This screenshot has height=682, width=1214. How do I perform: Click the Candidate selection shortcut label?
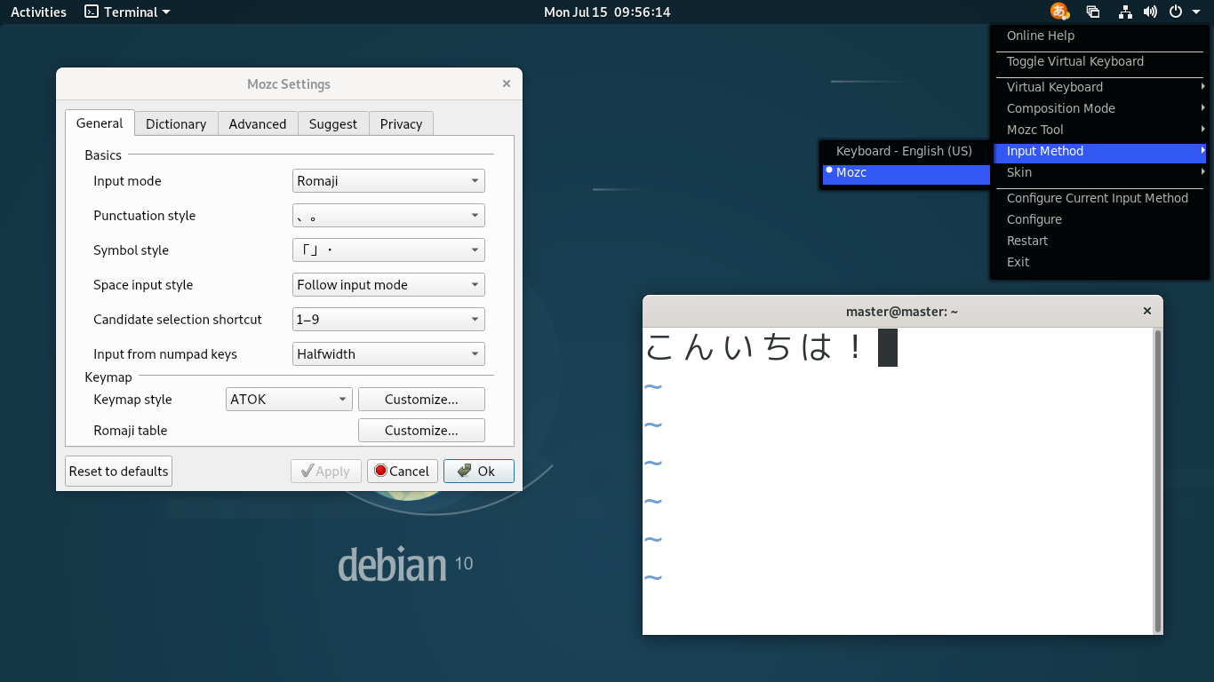tap(178, 320)
